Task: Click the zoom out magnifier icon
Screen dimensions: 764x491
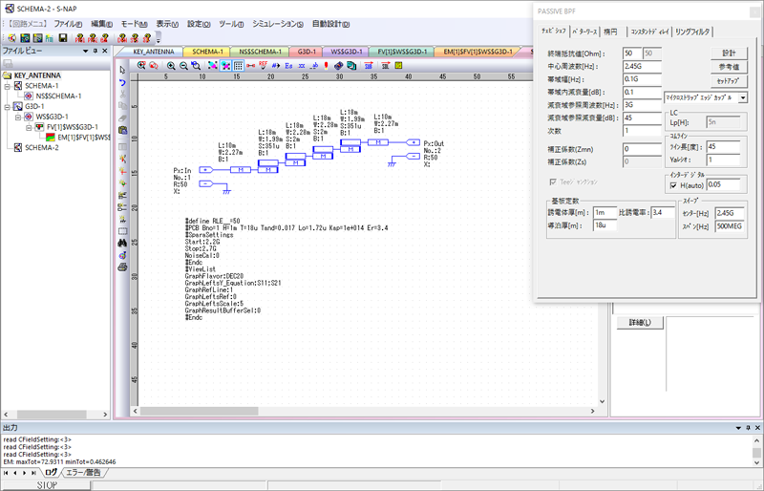Action: tap(183, 66)
